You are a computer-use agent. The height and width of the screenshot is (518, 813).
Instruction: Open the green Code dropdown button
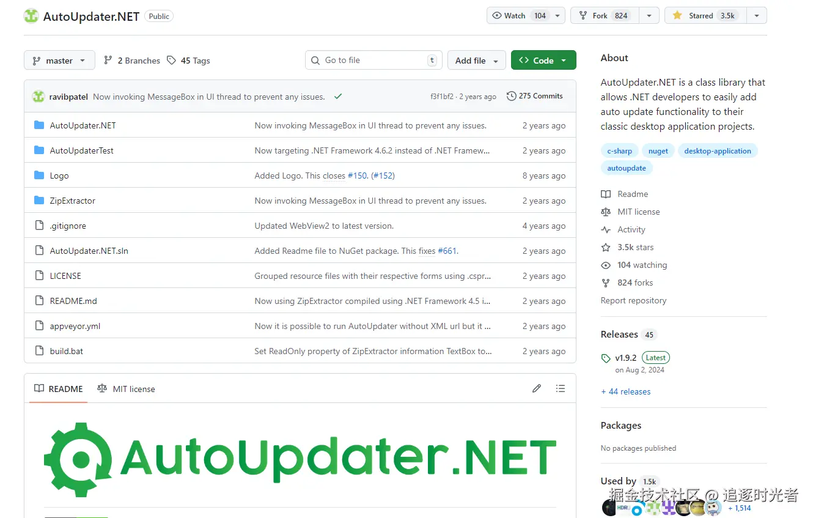(543, 61)
